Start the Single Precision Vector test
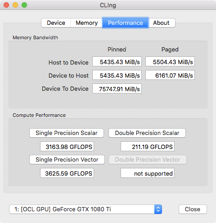This screenshot has width=216, height=223. (67, 160)
